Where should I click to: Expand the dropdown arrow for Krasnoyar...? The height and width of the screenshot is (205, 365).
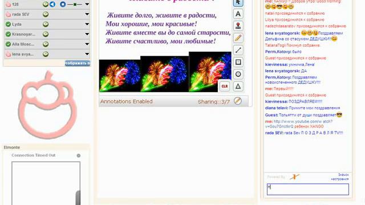[x=87, y=34]
